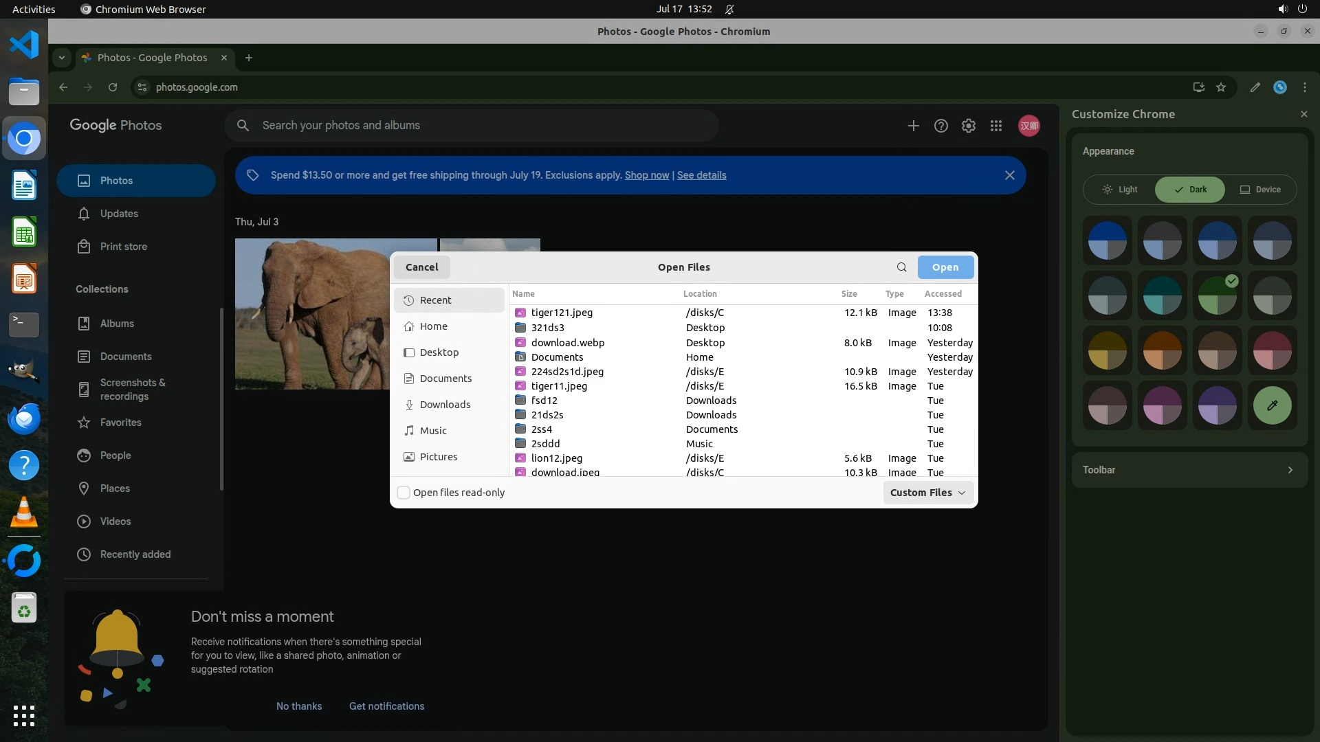This screenshot has width=1320, height=742.
Task: Select Device appearance mode
Action: (1259, 190)
